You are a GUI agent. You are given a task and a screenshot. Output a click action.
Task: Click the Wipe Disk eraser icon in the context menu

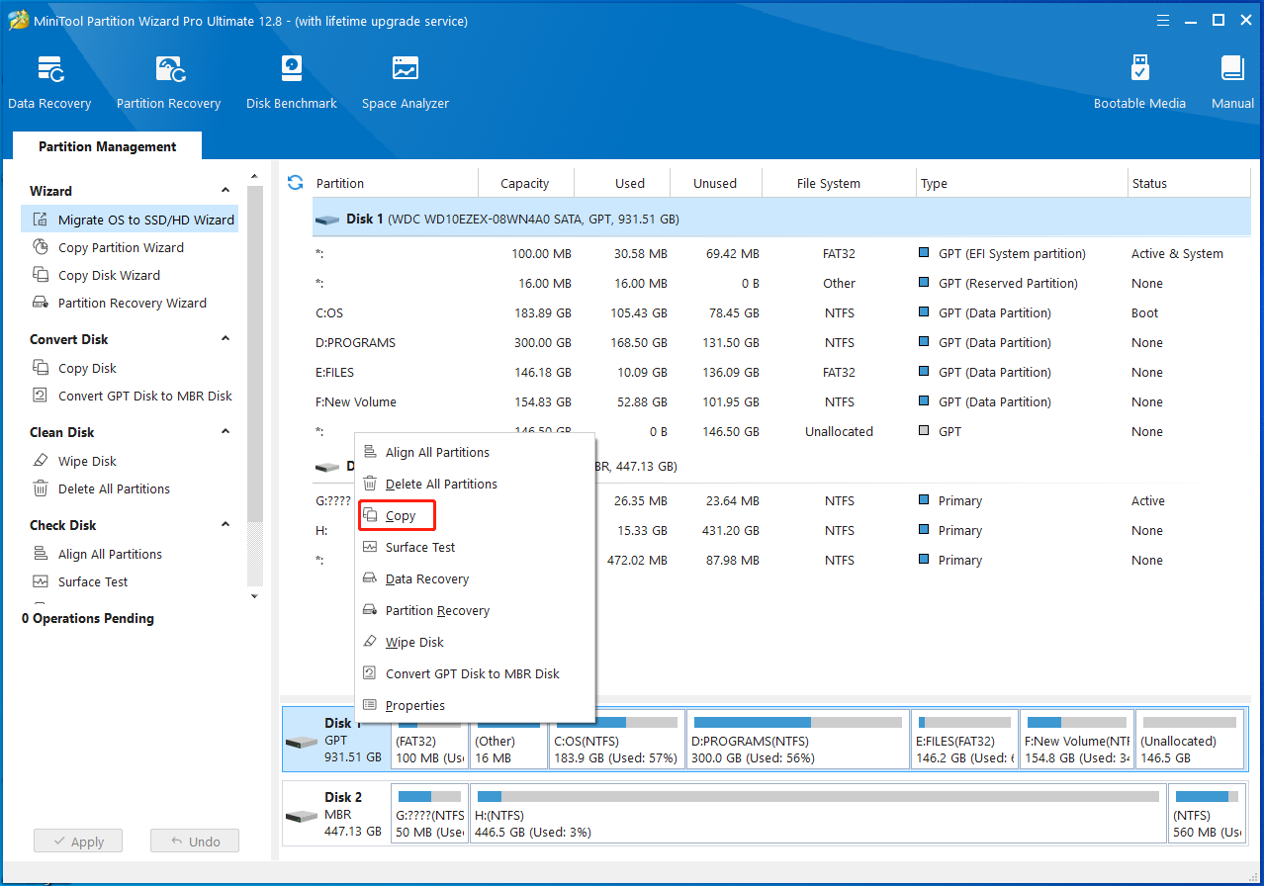point(370,642)
